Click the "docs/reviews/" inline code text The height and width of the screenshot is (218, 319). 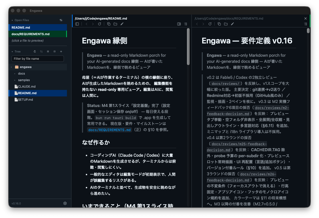coord(225,84)
